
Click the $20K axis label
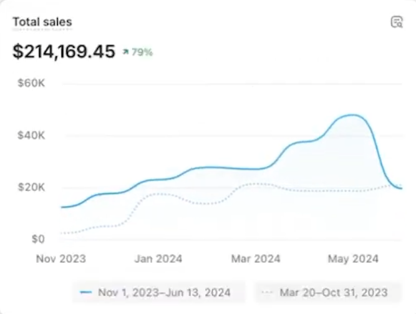point(31,187)
